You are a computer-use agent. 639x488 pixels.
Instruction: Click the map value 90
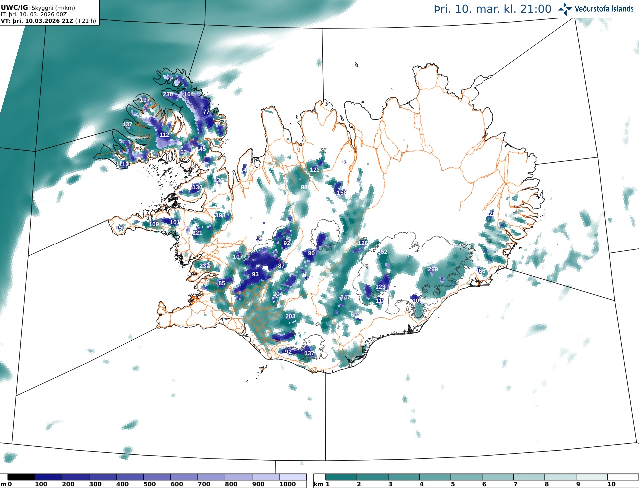(x=311, y=253)
